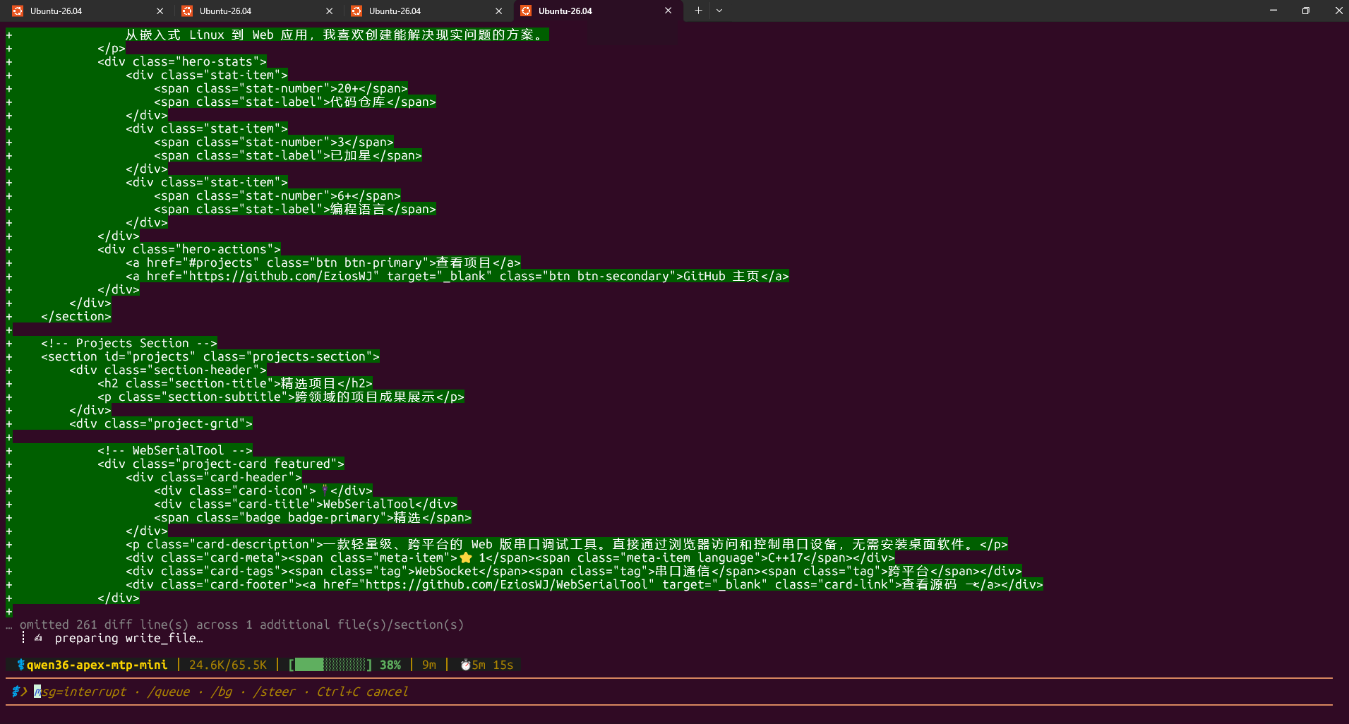Restore down the terminal window
The image size is (1349, 724).
[x=1306, y=11]
